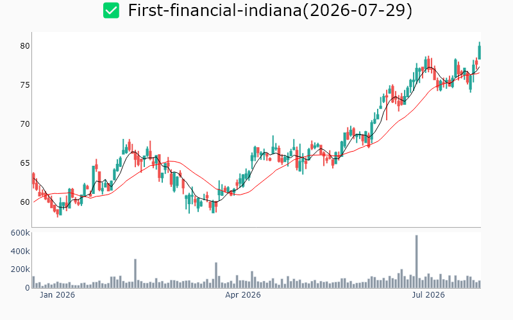This screenshot has height=320, width=513.
Task: Click the 70 price axis label
Action: [x=25, y=124]
